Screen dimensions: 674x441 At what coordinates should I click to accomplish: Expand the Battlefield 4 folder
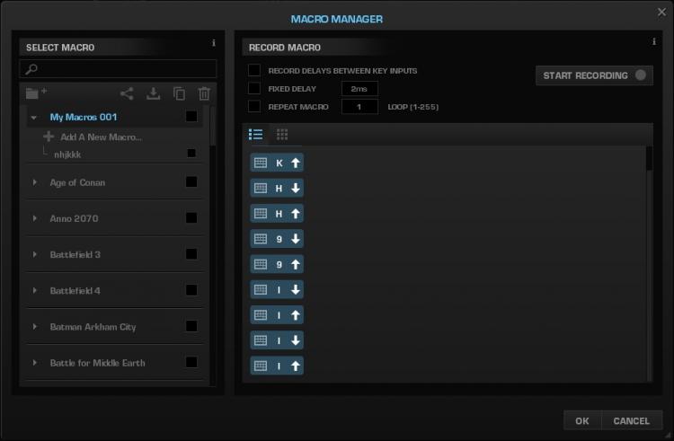point(34,291)
